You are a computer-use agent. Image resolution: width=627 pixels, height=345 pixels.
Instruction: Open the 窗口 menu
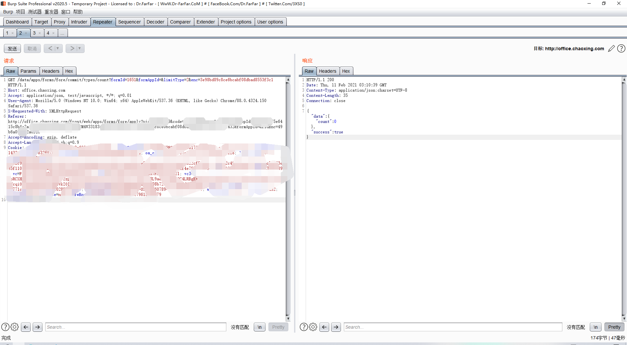point(66,12)
